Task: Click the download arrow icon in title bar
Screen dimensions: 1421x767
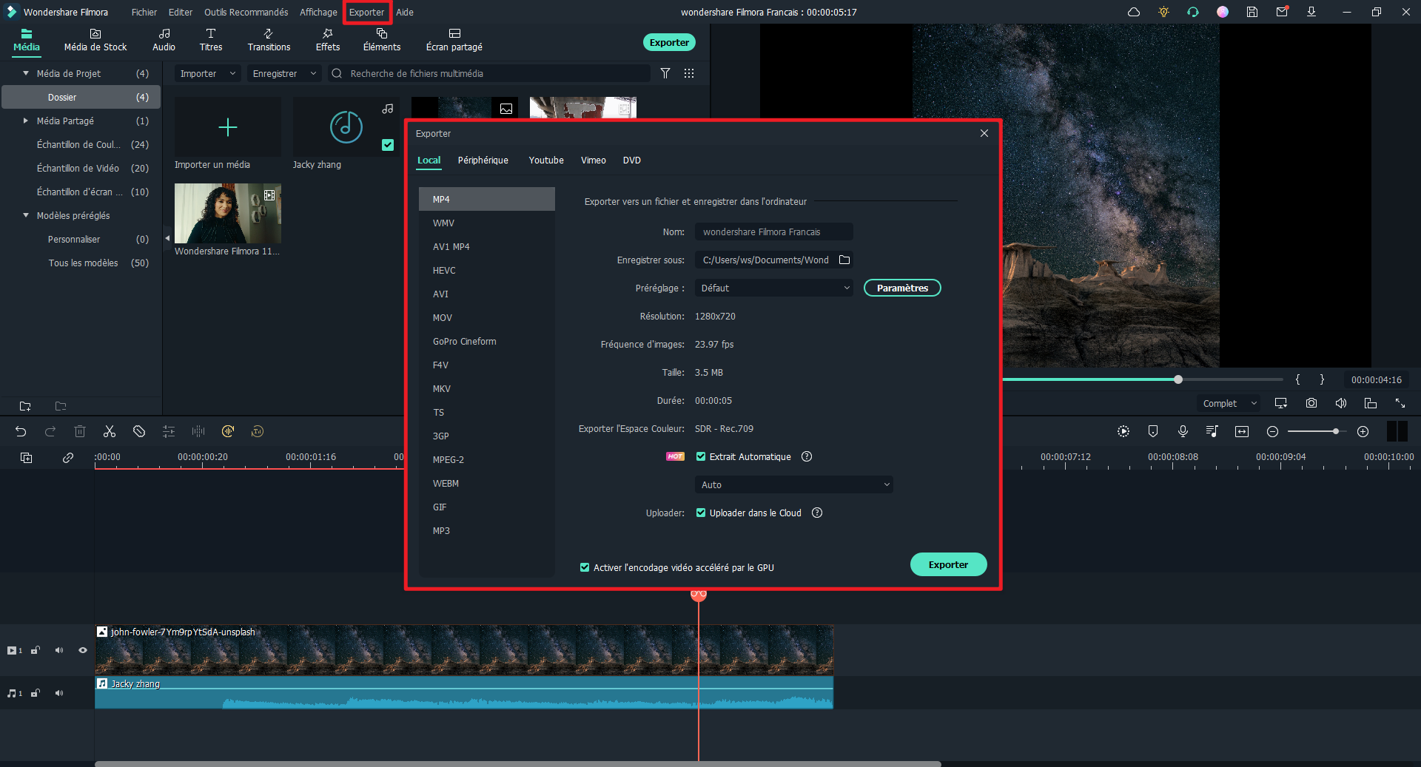Action: coord(1311,12)
